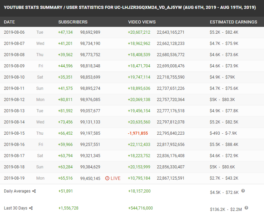Click weekday Thu in 2019-08-15 row
This screenshot has width=264, height=217.
(x=40, y=133)
